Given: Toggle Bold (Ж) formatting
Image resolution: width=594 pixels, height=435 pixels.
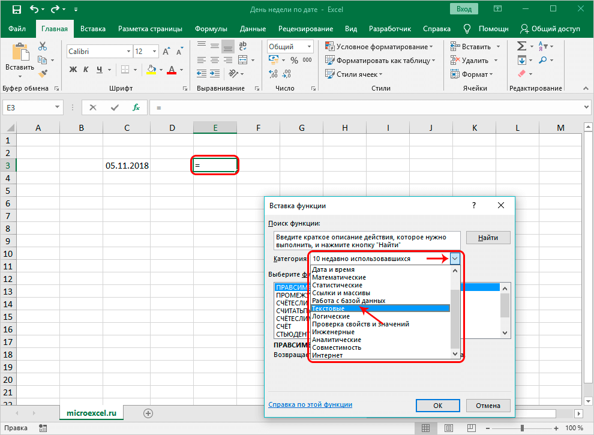Looking at the screenshot, I should [73, 70].
